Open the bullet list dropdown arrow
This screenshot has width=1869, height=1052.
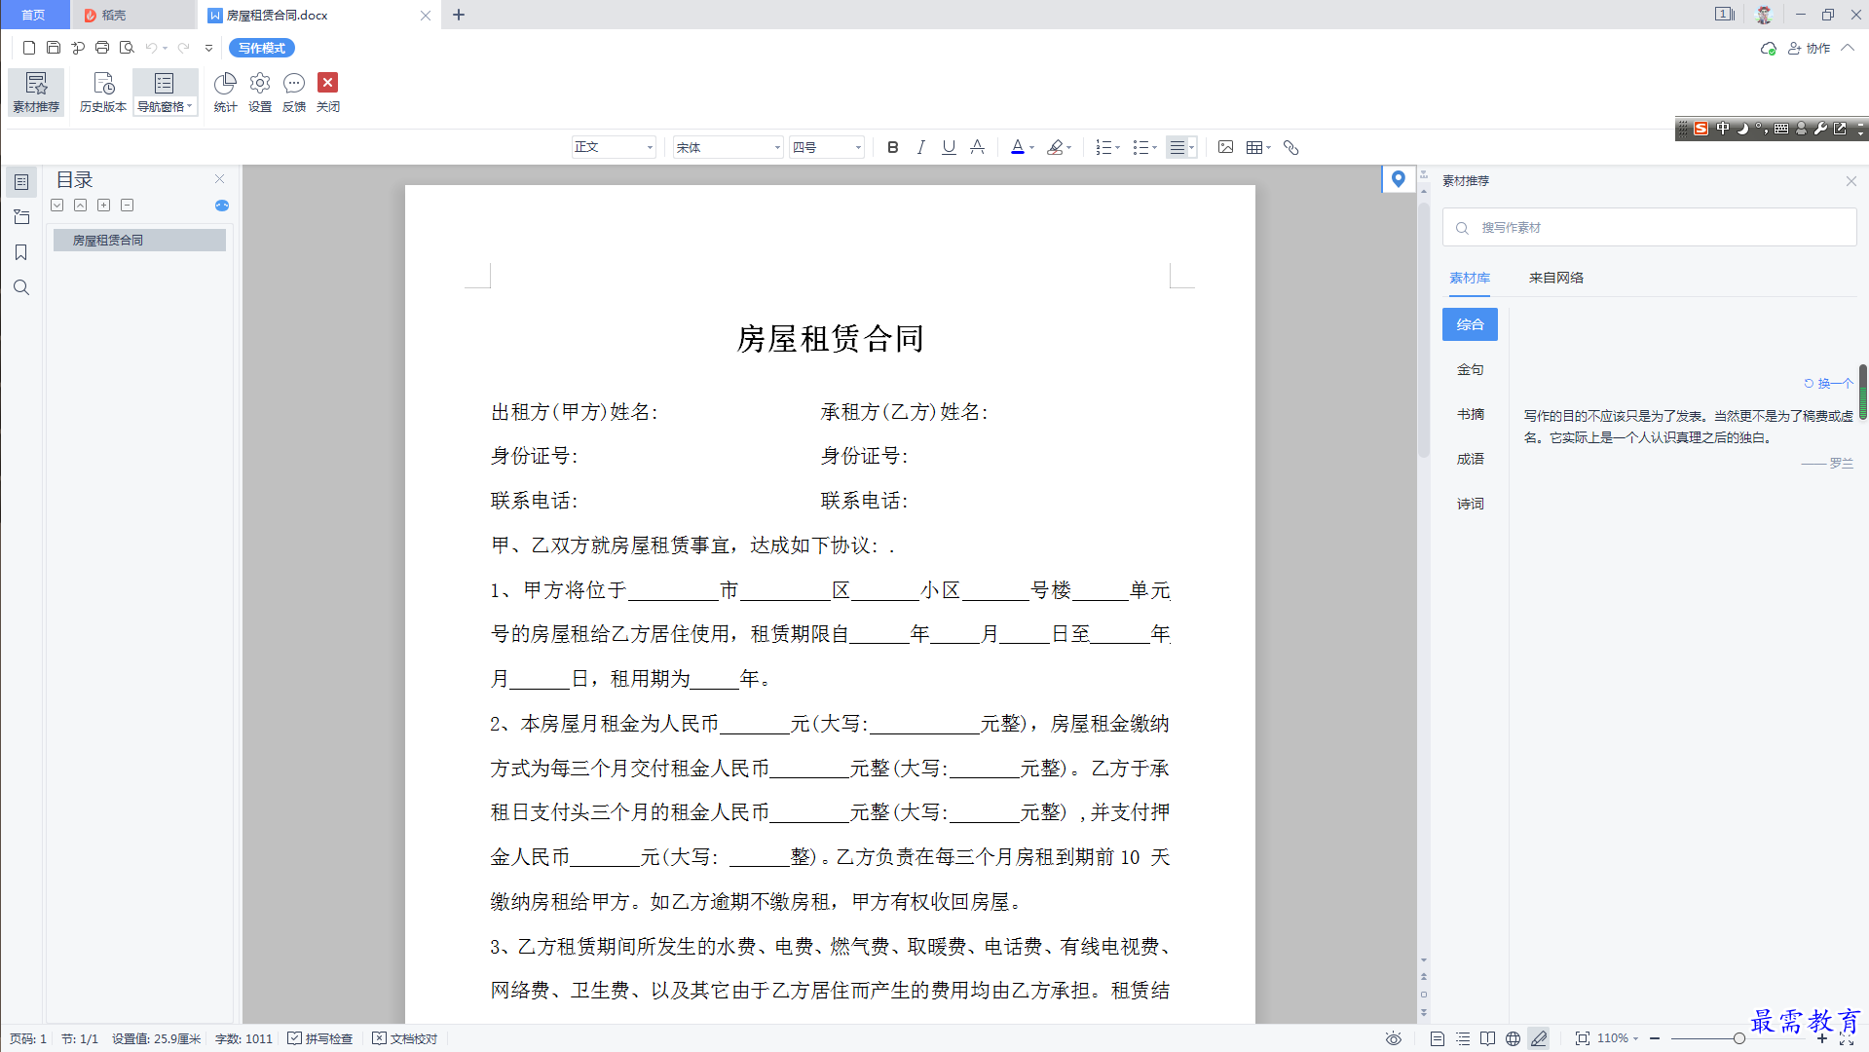(1155, 148)
